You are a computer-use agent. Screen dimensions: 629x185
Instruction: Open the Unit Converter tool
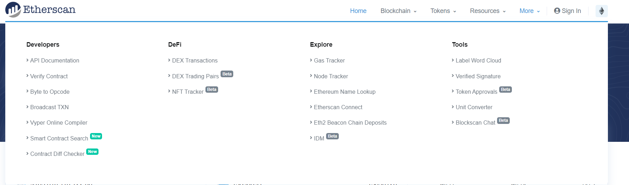coord(474,107)
